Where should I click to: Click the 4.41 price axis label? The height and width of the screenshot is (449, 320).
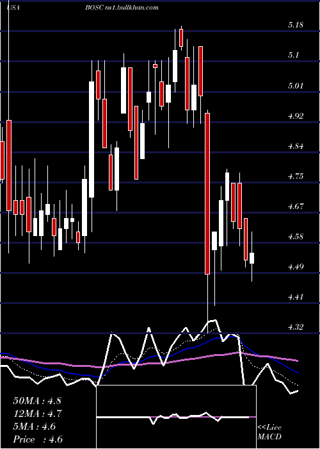(296, 296)
